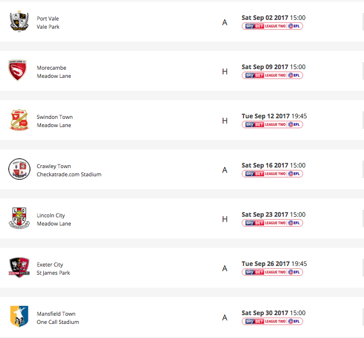364x338 pixels.
Task: Open the Exeter City crest
Action: pos(19,267)
